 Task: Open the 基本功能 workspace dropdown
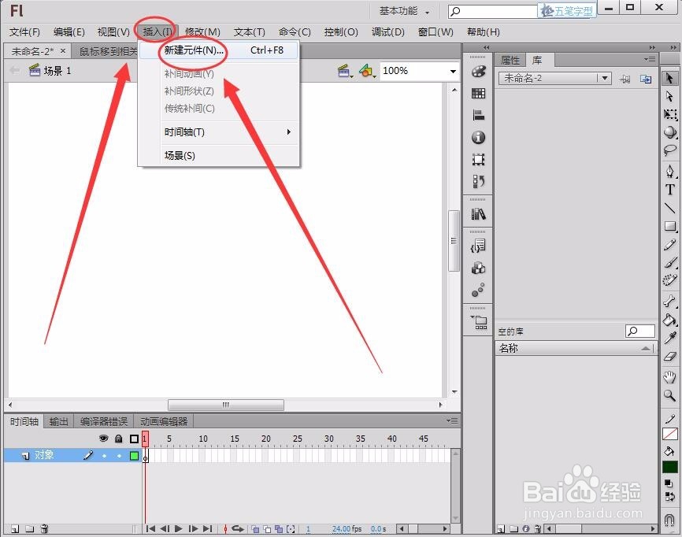[x=404, y=11]
